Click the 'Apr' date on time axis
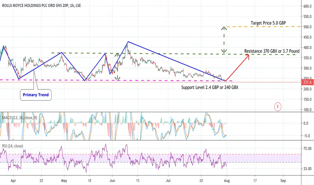Image resolution: width=314 pixels, height=185 pixels. pyautogui.click(x=13, y=181)
